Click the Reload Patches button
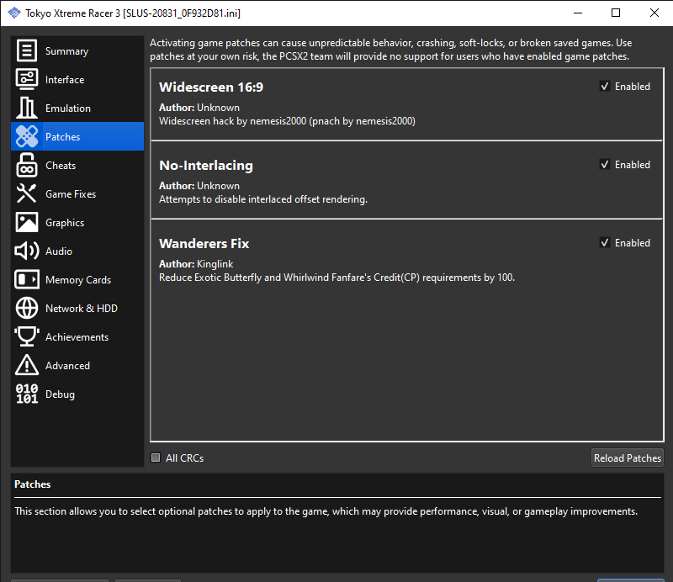 [627, 458]
